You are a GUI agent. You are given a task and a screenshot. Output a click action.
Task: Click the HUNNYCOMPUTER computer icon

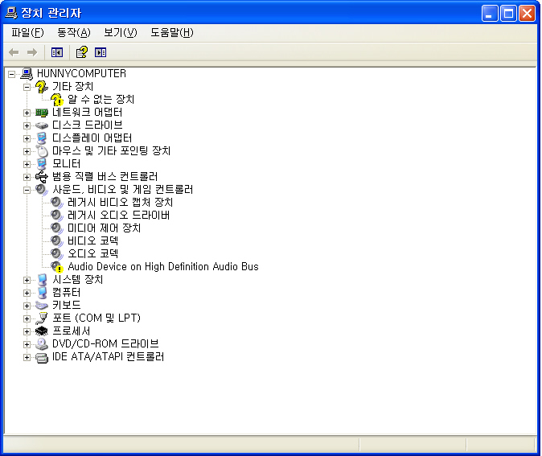click(x=27, y=74)
